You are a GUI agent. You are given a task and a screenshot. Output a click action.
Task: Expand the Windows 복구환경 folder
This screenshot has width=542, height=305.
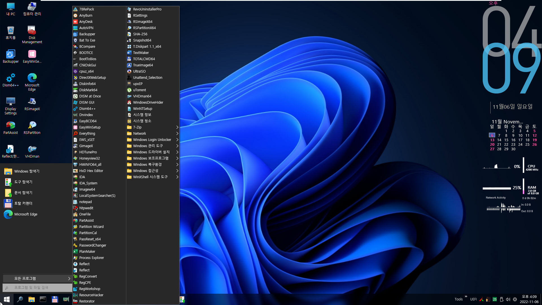[153, 165]
